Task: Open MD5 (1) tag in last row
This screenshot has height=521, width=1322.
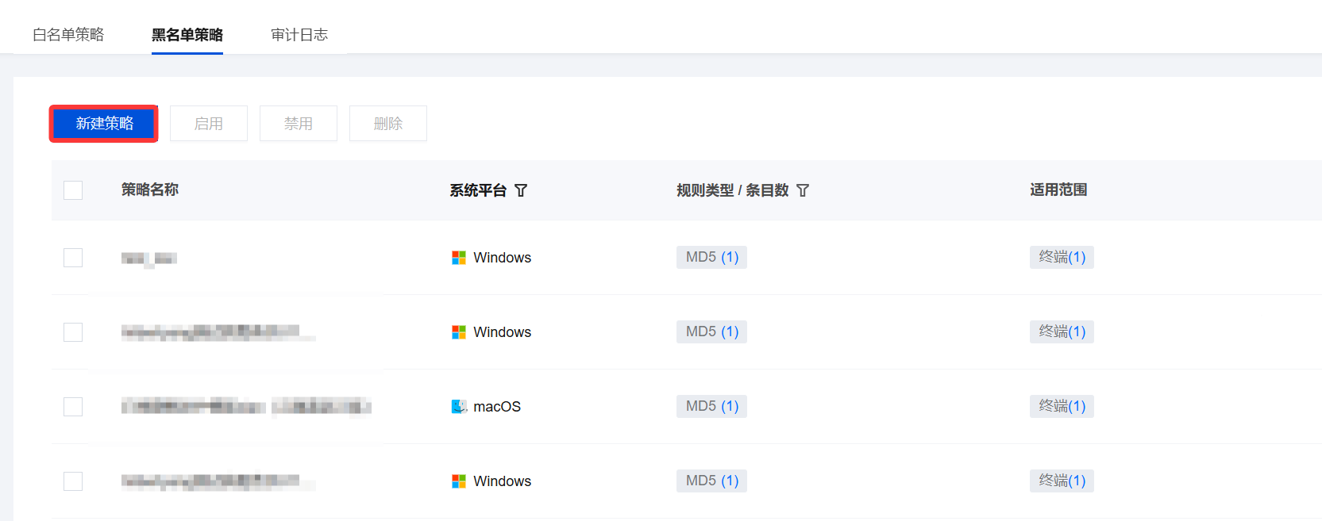Action: pyautogui.click(x=711, y=481)
